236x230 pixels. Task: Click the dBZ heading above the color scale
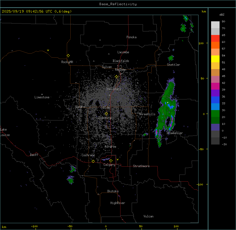222,15
